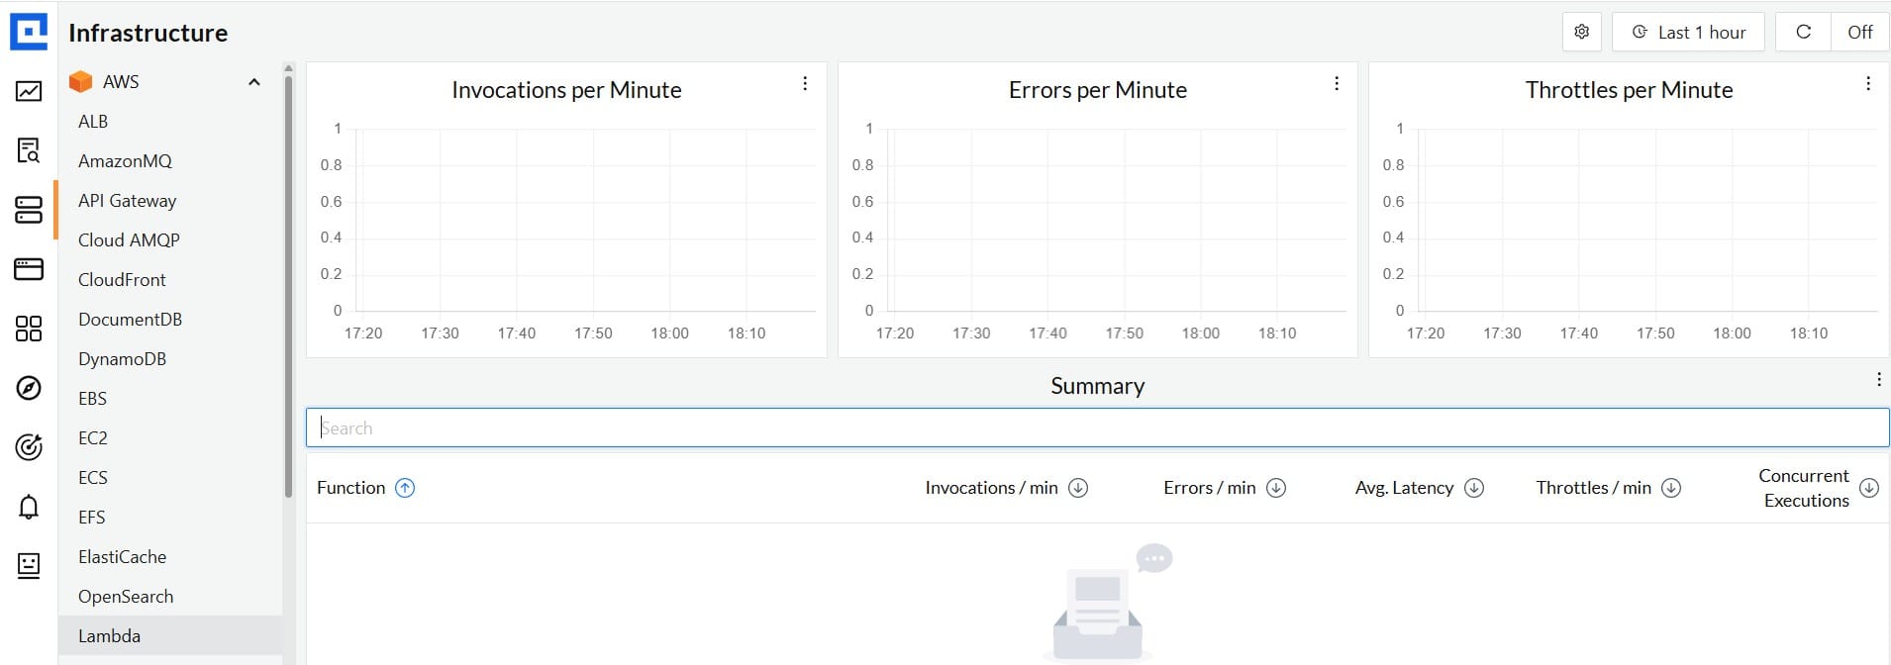Open the app logo home icon
The image size is (1891, 665).
29,32
